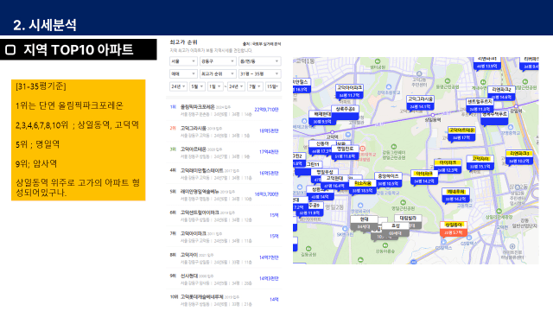Open the 7월 end month dropdown
The image size is (553, 311).
[x=255, y=86]
